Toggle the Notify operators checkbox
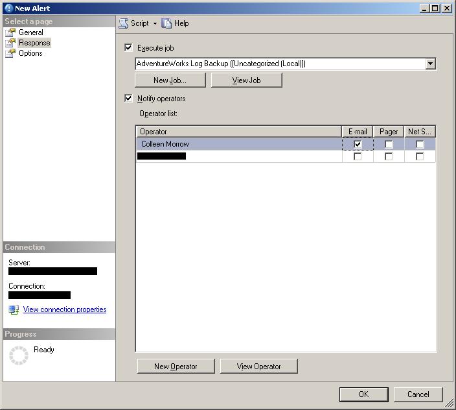The height and width of the screenshot is (410, 456). click(x=128, y=98)
